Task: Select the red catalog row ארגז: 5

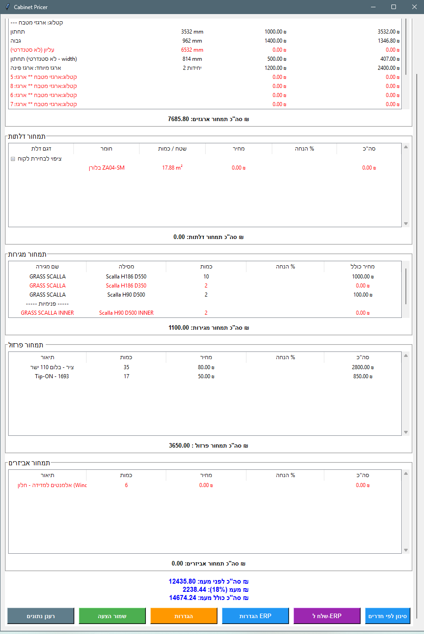Action: [205, 77]
